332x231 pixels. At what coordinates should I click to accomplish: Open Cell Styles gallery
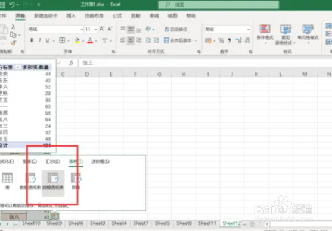click(x=308, y=34)
